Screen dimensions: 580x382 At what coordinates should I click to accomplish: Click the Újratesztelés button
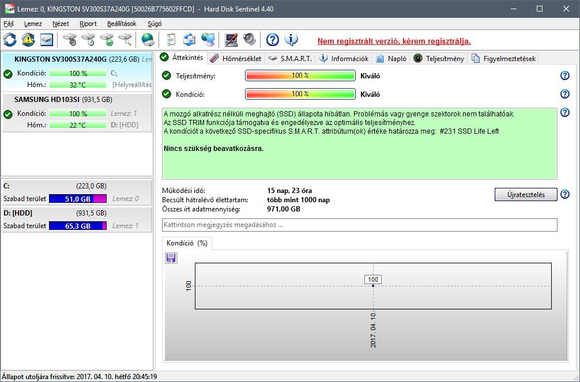[x=526, y=195]
